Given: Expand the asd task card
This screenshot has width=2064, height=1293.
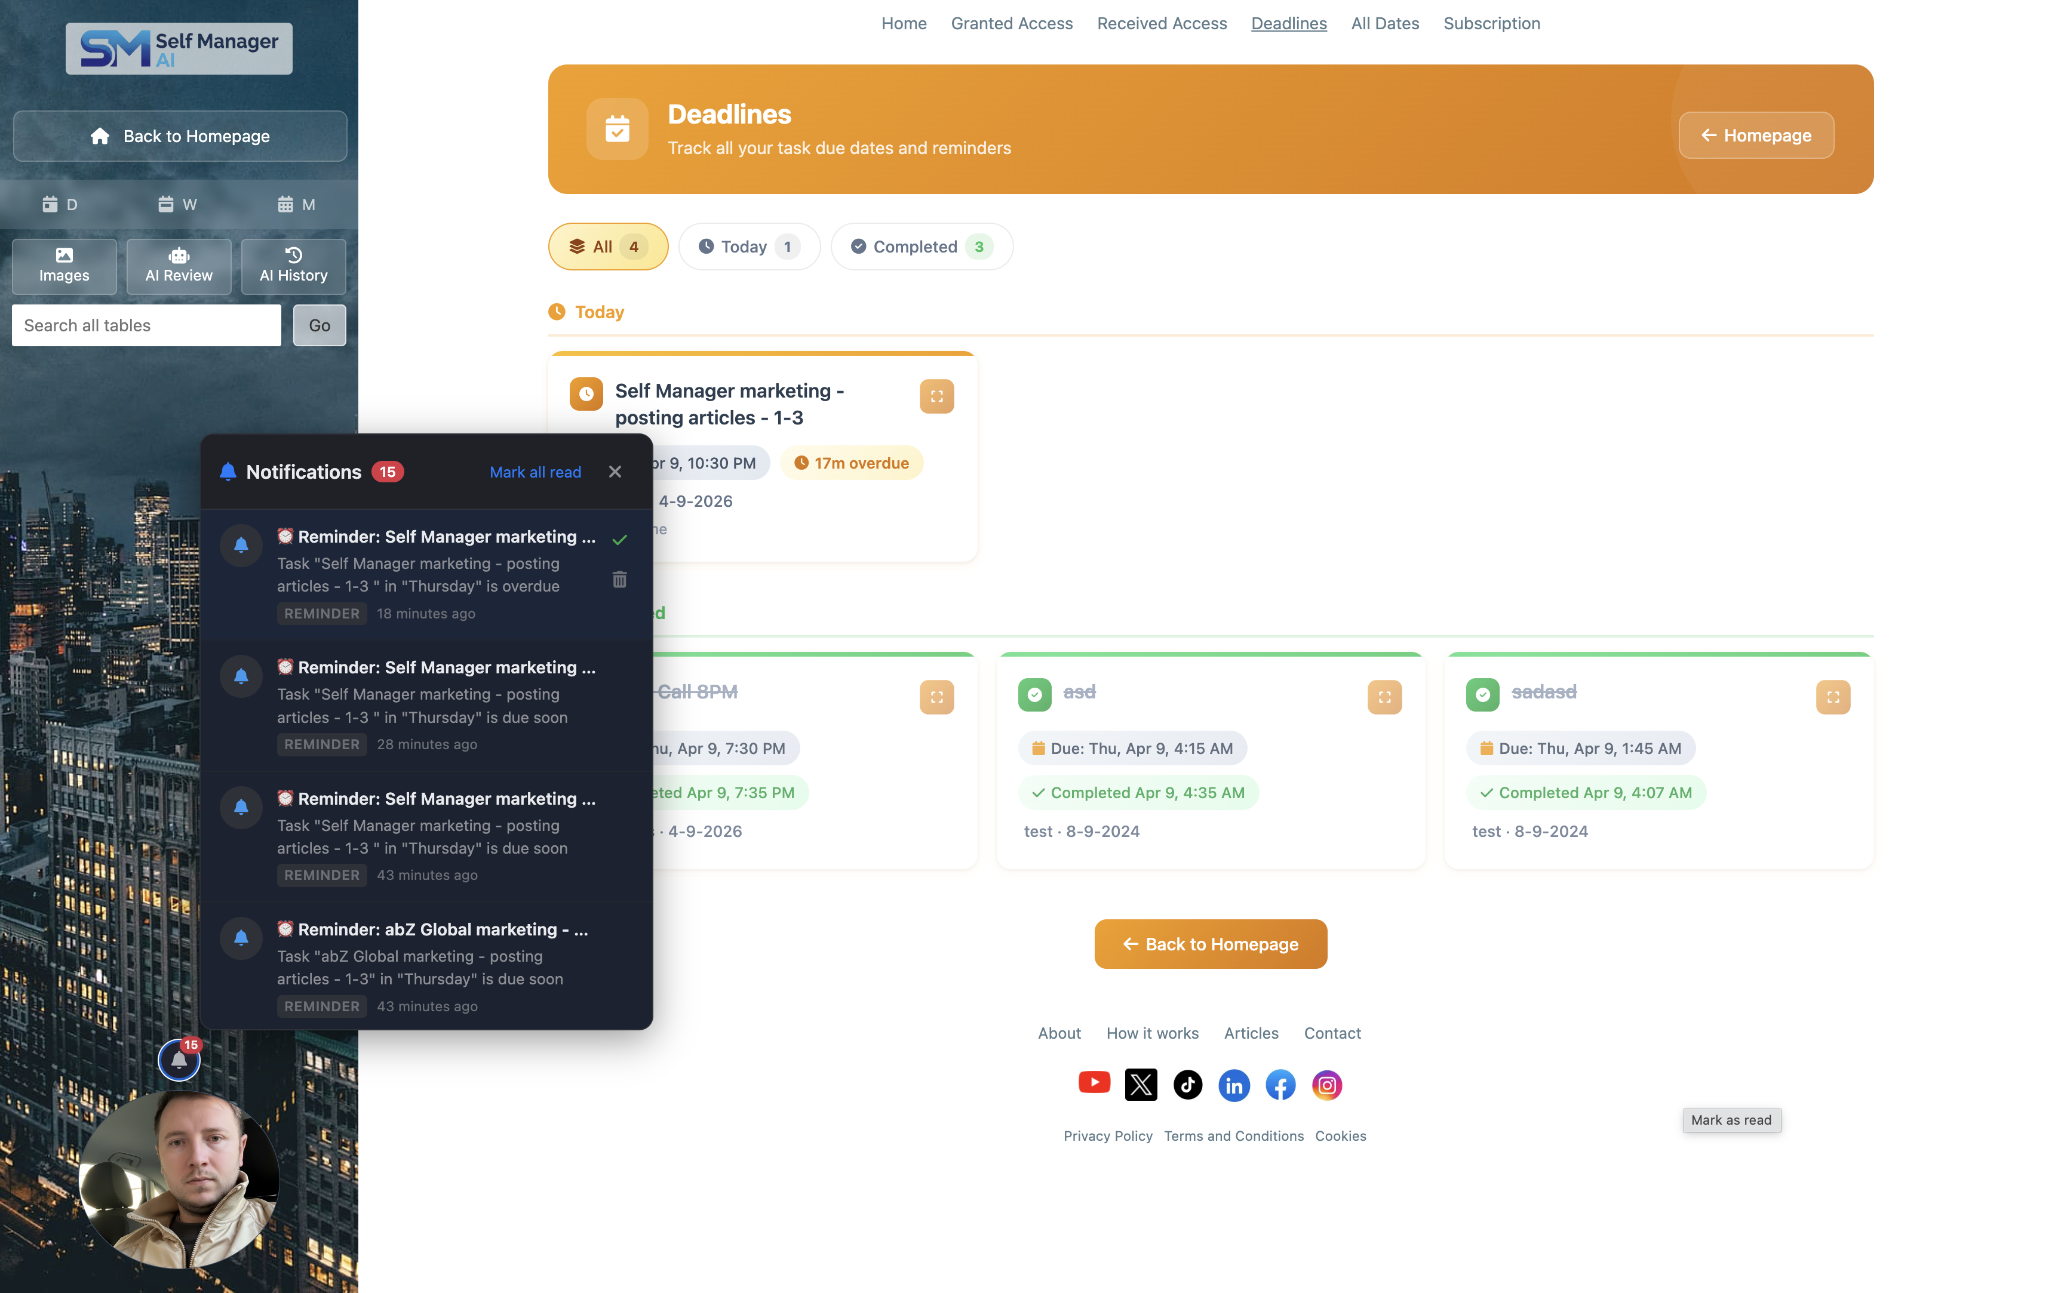Looking at the screenshot, I should point(1385,697).
